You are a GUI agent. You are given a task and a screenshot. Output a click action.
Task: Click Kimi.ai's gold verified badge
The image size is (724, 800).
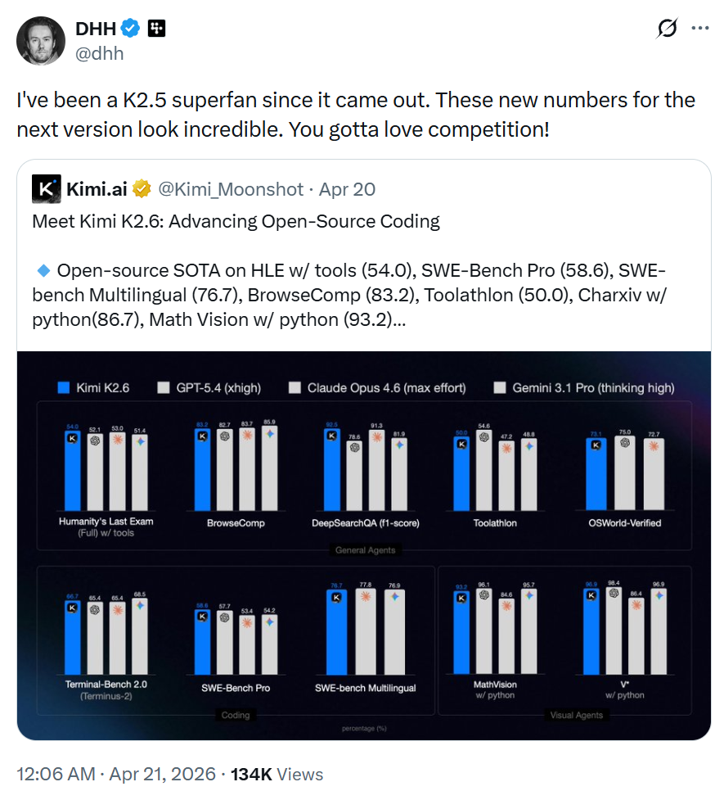[142, 189]
